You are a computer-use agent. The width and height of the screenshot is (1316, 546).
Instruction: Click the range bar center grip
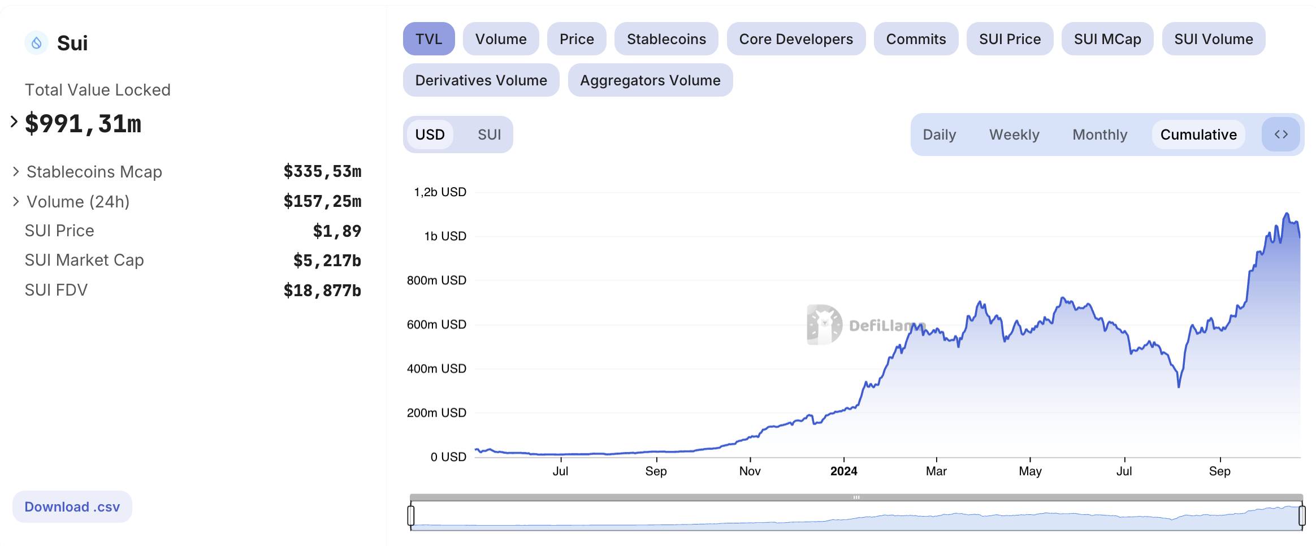[x=856, y=497]
